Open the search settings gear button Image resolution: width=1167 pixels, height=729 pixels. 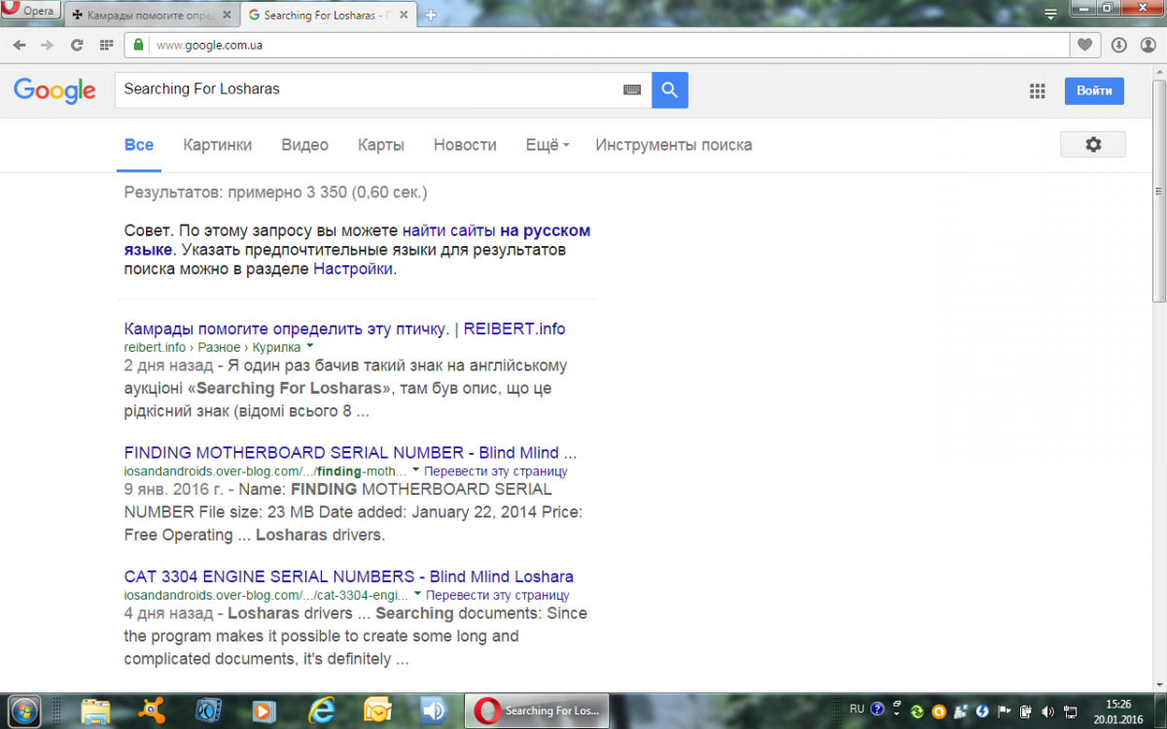click(1093, 144)
